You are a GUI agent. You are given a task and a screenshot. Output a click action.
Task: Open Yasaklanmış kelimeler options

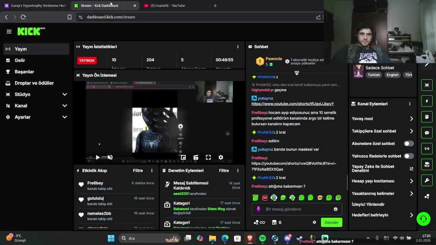(383, 193)
